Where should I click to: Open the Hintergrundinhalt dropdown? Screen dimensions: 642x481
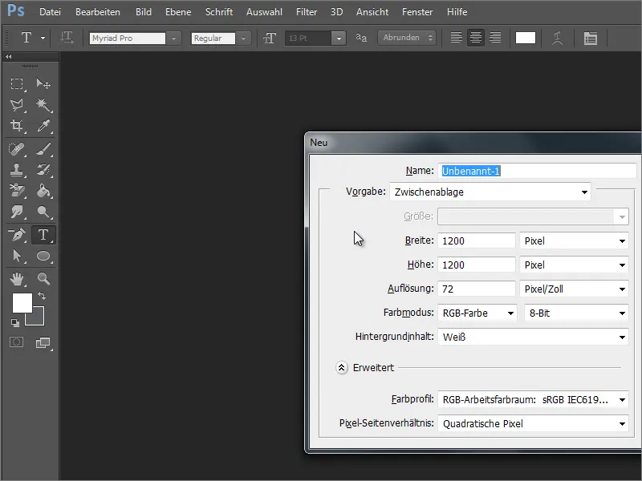point(533,338)
